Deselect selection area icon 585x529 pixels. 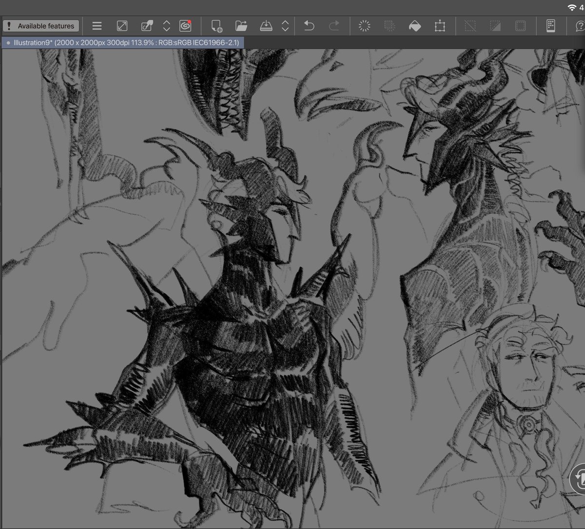(470, 26)
